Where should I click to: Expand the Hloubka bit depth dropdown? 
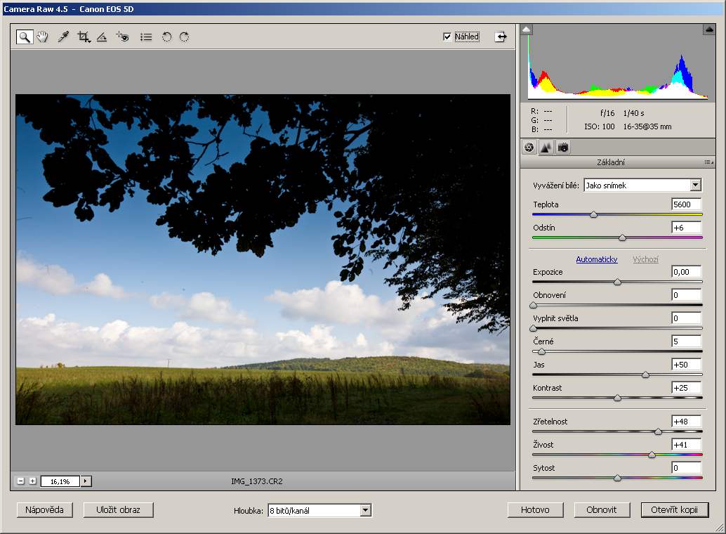(365, 511)
